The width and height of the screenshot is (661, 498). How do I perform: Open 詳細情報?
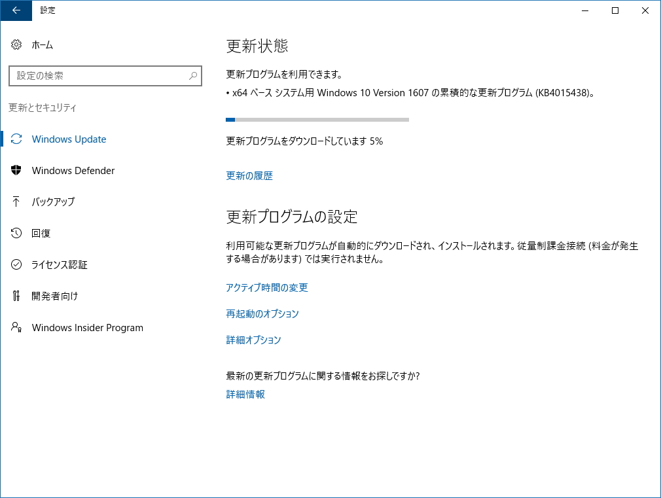(244, 394)
